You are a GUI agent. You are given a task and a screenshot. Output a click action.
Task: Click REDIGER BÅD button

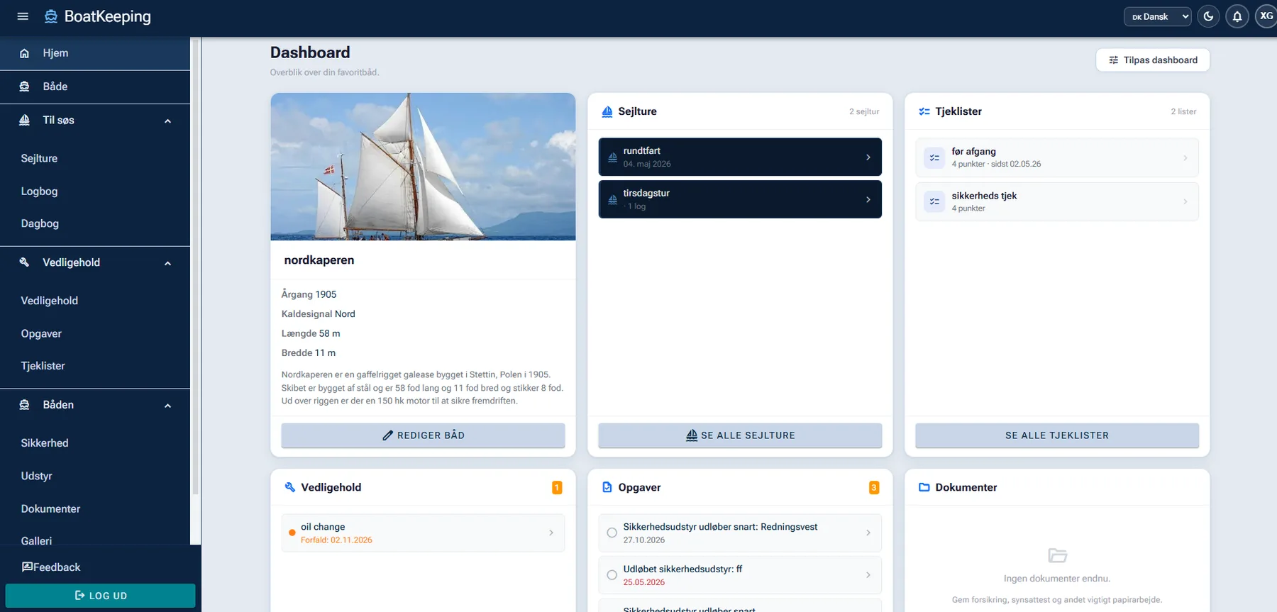coord(423,435)
